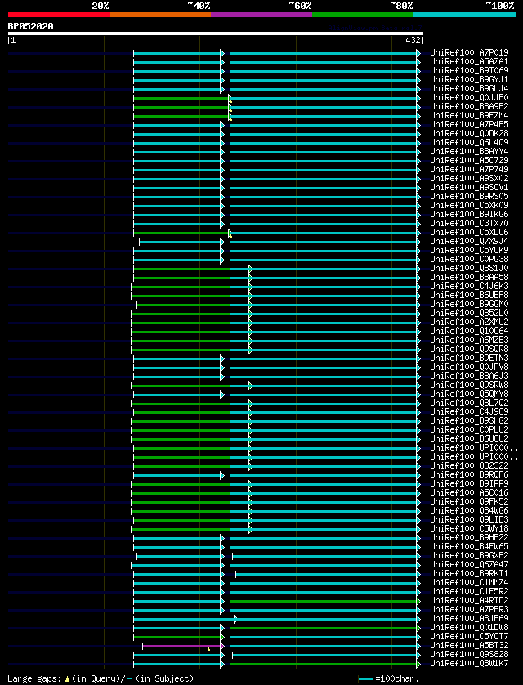Select the UniRef100_C5XLU6 hit
Image resolution: width=523 pixels, height=685 pixels.
click(469, 233)
